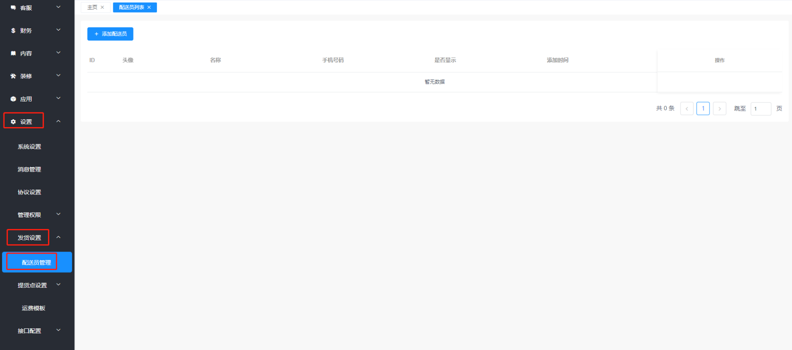Close the 主页 tab
This screenshot has height=350, width=792.
(102, 7)
